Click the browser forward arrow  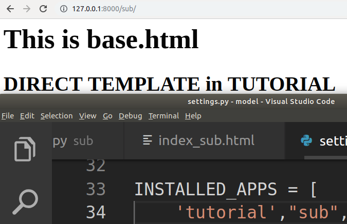27,9
